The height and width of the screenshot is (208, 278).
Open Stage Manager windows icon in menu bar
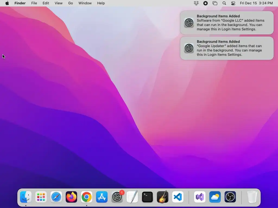pyautogui.click(x=215, y=3)
